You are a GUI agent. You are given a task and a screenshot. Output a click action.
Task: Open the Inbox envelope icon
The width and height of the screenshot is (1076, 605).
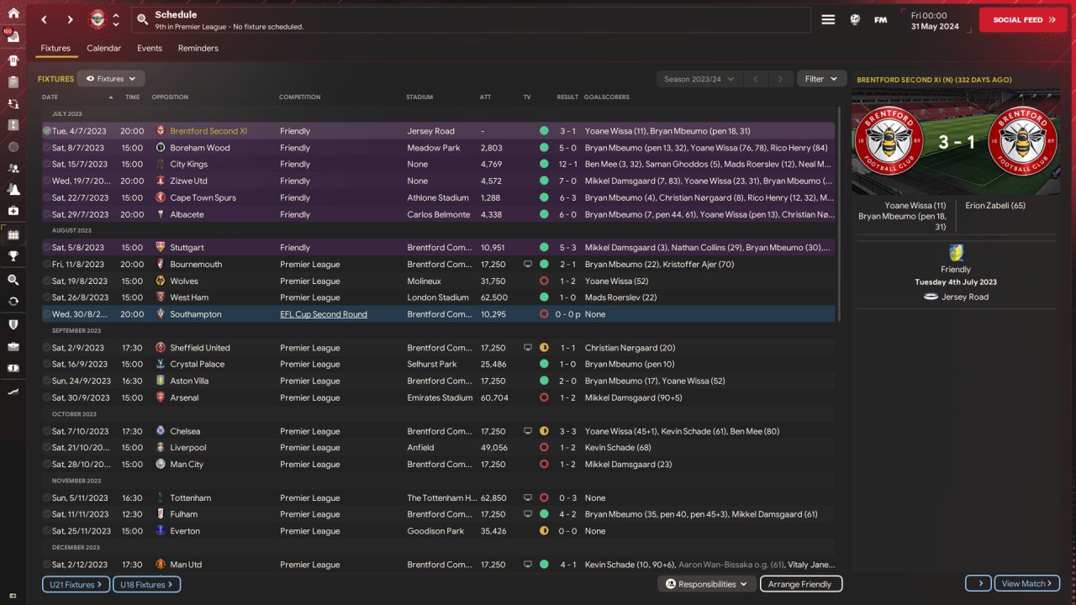click(x=13, y=36)
